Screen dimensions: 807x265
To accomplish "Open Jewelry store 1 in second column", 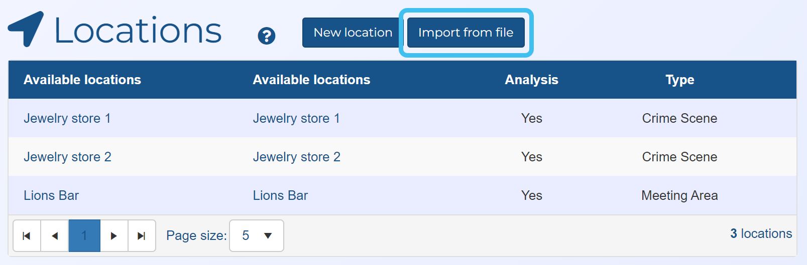I will (x=296, y=118).
